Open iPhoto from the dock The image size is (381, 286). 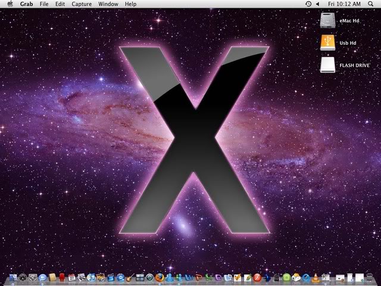point(101,278)
